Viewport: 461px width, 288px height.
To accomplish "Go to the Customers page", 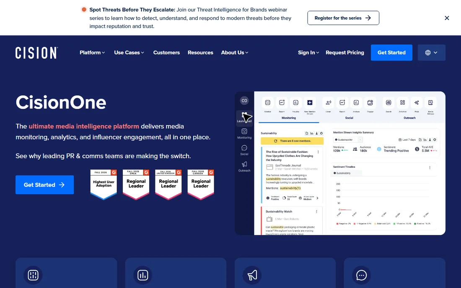I will click(x=166, y=53).
